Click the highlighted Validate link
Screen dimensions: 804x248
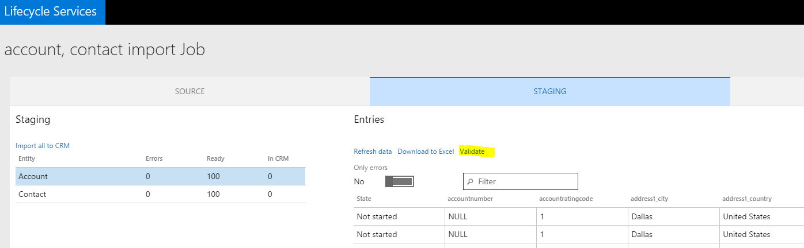(472, 152)
